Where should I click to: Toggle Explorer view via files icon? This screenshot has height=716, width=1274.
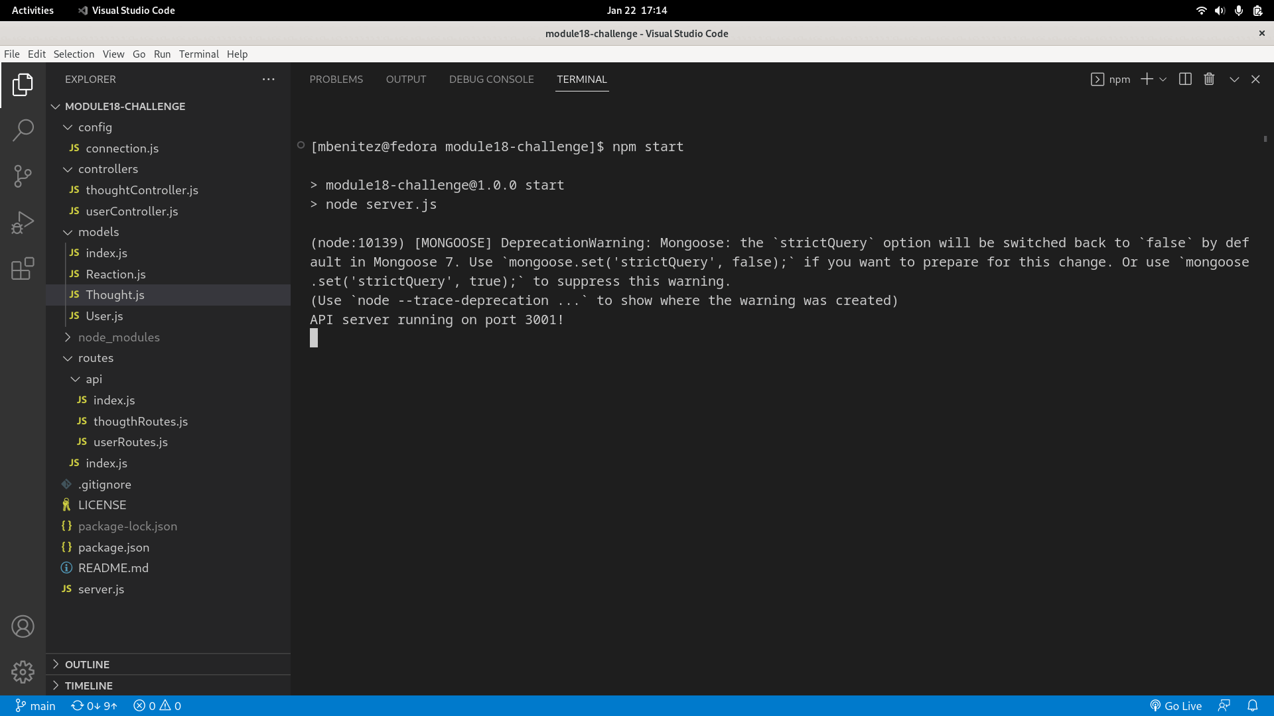[23, 84]
